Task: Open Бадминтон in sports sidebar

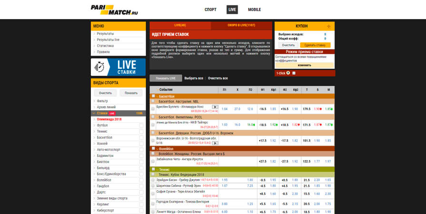Action: coord(105,156)
